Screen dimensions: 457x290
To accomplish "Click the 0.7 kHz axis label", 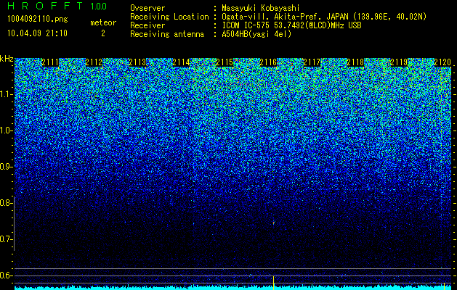I will [x=6, y=239].
